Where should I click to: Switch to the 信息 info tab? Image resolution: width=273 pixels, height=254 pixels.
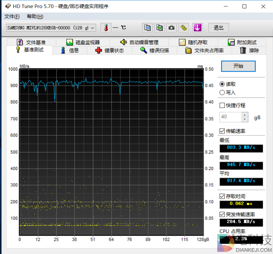click(70, 50)
